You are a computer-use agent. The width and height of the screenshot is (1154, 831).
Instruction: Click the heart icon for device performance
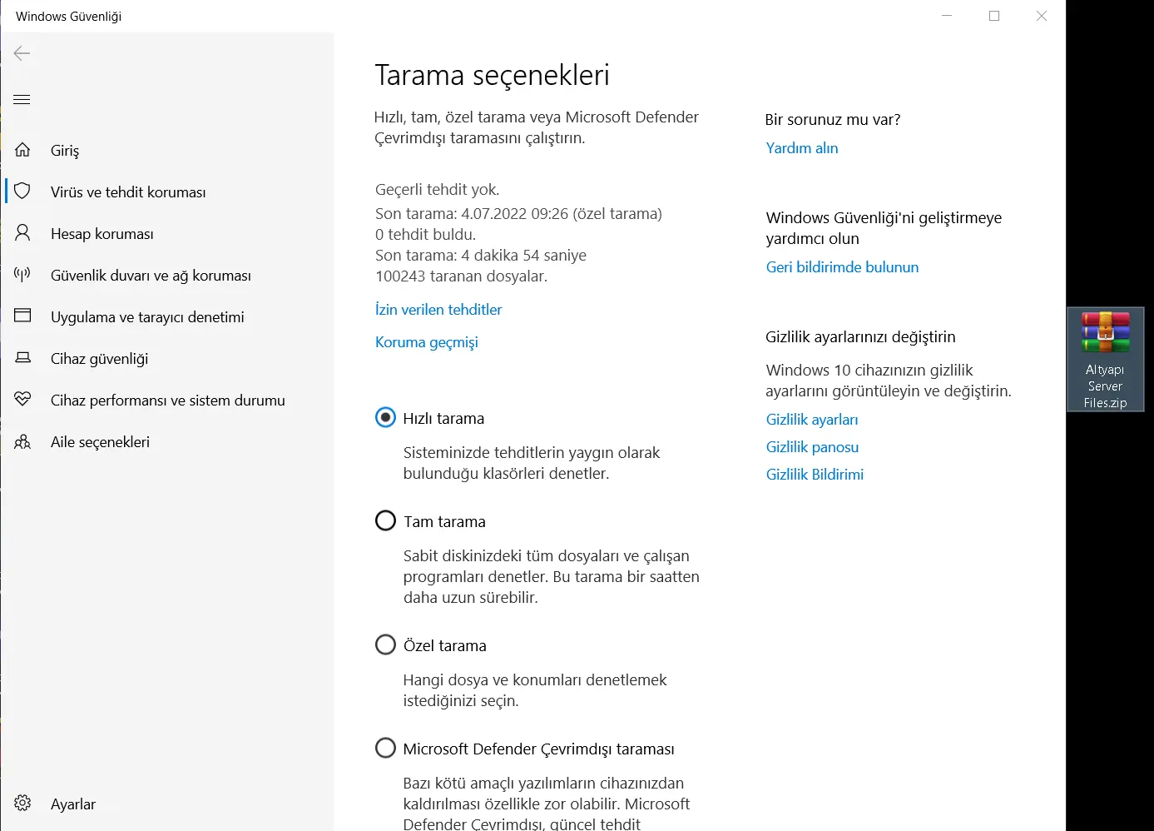pyautogui.click(x=22, y=400)
